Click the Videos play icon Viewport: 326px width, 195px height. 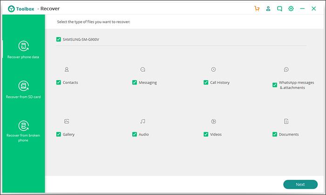click(213, 121)
